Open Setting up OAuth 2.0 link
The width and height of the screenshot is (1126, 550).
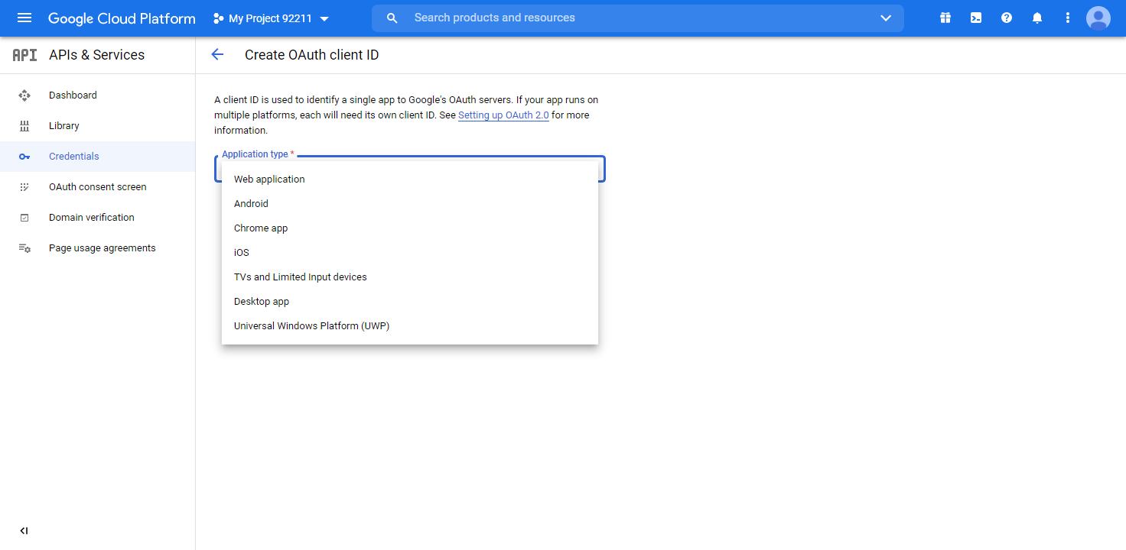tap(503, 115)
